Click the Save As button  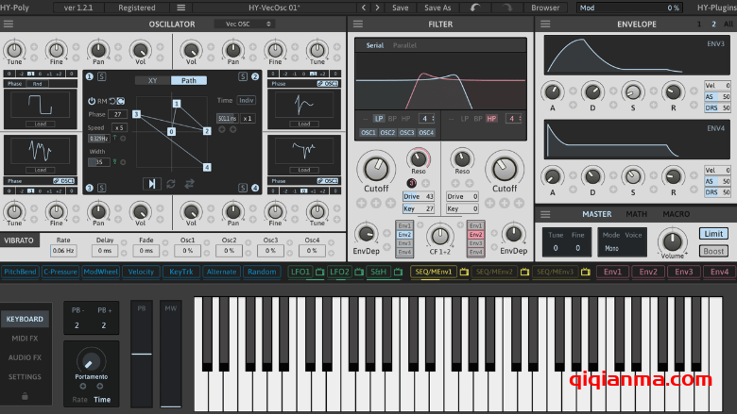(437, 8)
